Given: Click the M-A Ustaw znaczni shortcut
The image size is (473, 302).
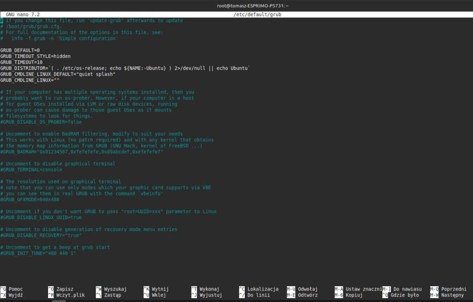Looking at the screenshot, I should pos(358,289).
